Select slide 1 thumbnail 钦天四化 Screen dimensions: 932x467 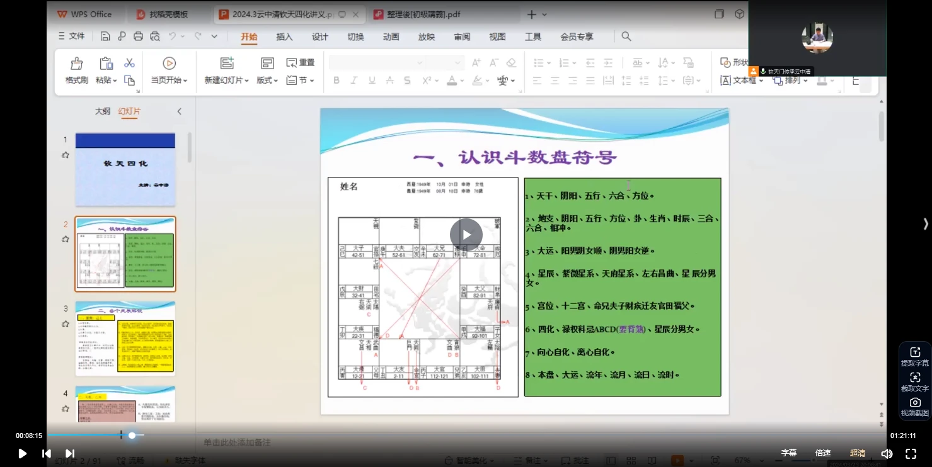click(125, 169)
